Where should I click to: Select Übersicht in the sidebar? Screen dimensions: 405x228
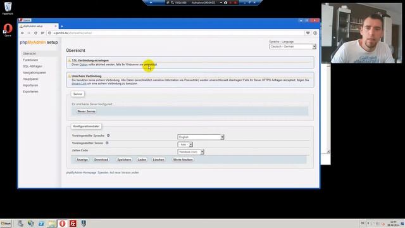click(x=29, y=53)
